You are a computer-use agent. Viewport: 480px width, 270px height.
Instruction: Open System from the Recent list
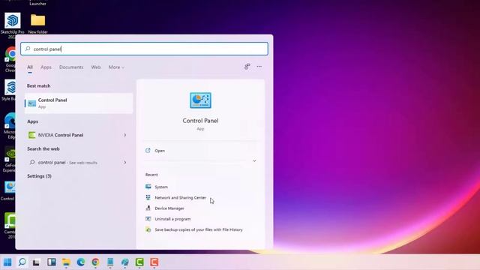tap(161, 187)
